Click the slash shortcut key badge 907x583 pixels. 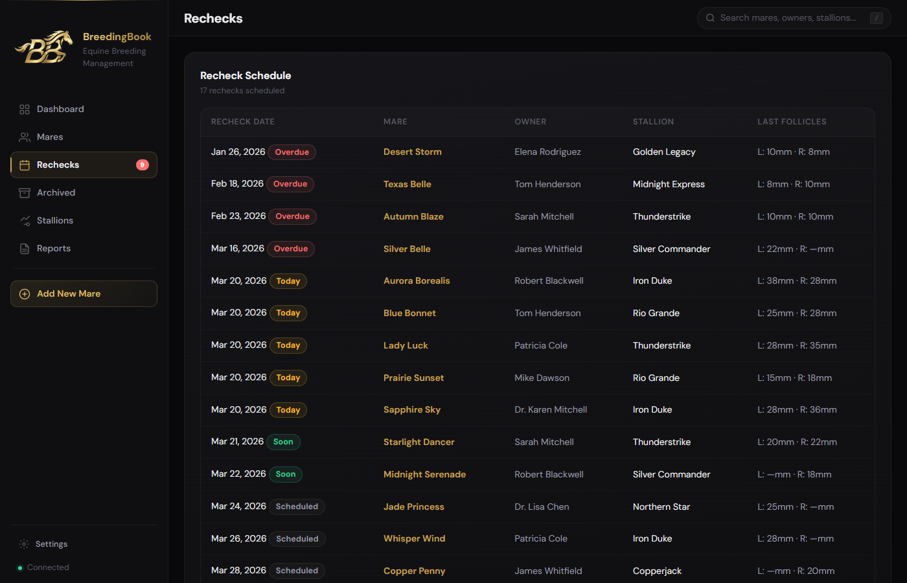click(877, 18)
